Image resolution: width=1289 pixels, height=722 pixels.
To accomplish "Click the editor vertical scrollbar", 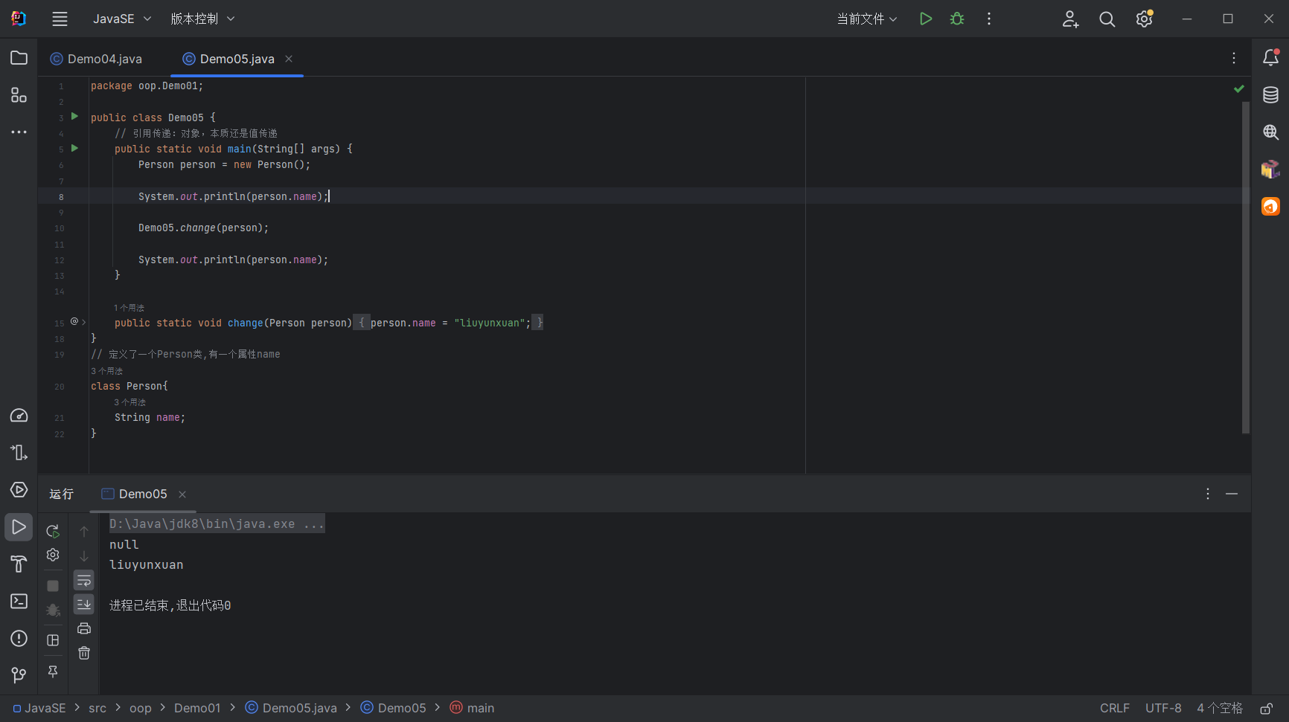I will tap(1246, 268).
